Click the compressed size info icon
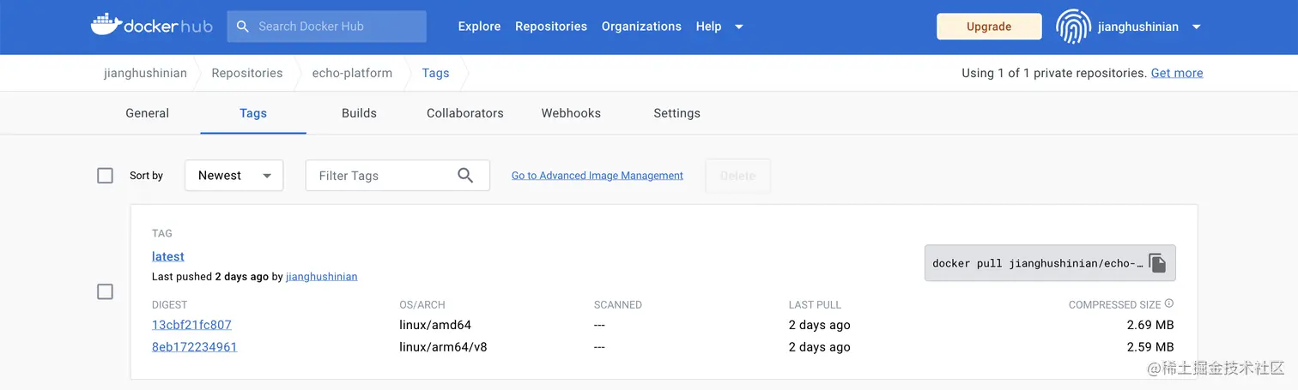The width and height of the screenshot is (1298, 390). 1169,303
